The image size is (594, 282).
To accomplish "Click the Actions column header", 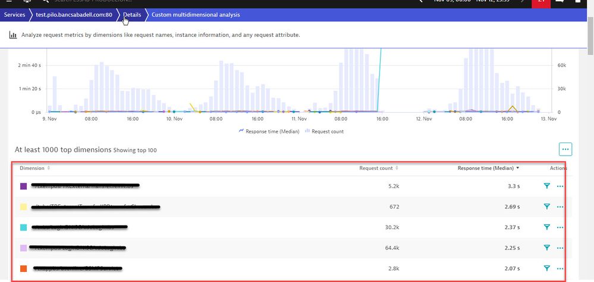I will (558, 168).
